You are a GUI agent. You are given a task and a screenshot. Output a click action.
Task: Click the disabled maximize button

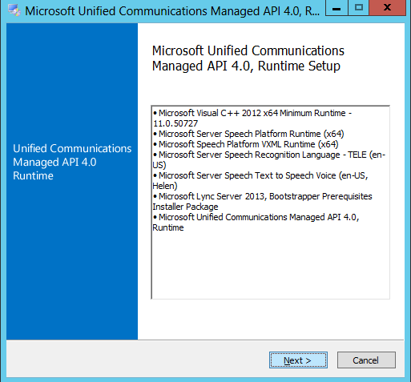click(x=359, y=8)
